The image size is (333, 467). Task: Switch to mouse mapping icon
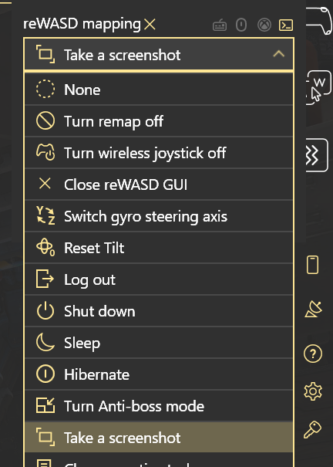[241, 25]
